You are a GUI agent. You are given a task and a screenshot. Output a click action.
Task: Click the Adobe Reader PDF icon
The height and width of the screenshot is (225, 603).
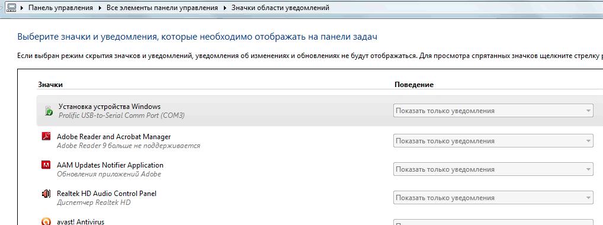click(46, 137)
